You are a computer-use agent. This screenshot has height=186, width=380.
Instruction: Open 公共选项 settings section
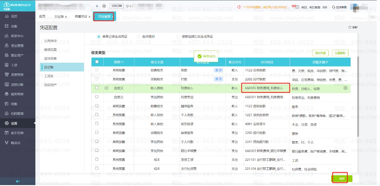(x=50, y=41)
